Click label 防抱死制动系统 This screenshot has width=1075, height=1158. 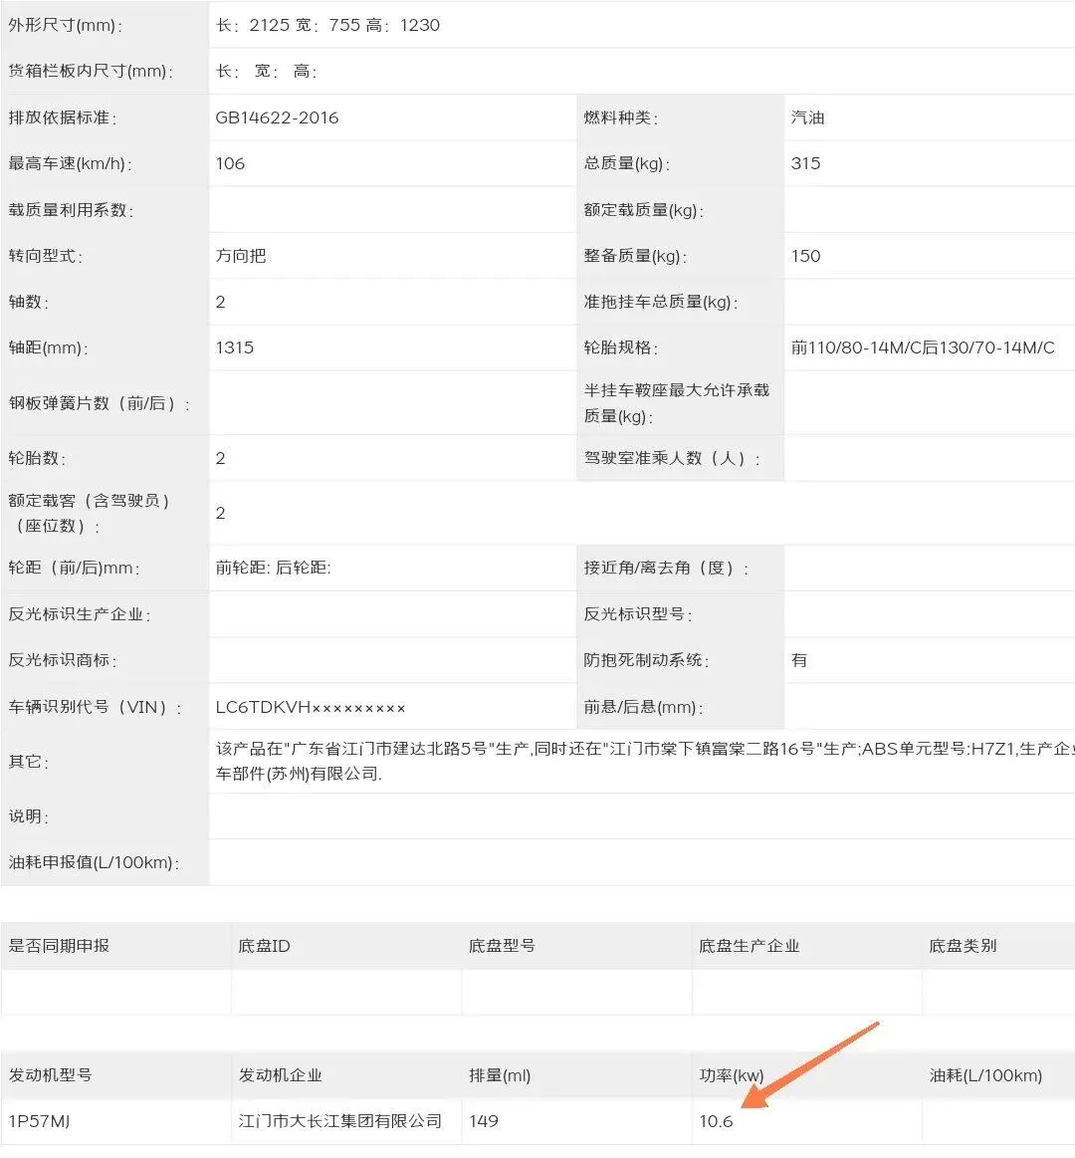(x=646, y=660)
